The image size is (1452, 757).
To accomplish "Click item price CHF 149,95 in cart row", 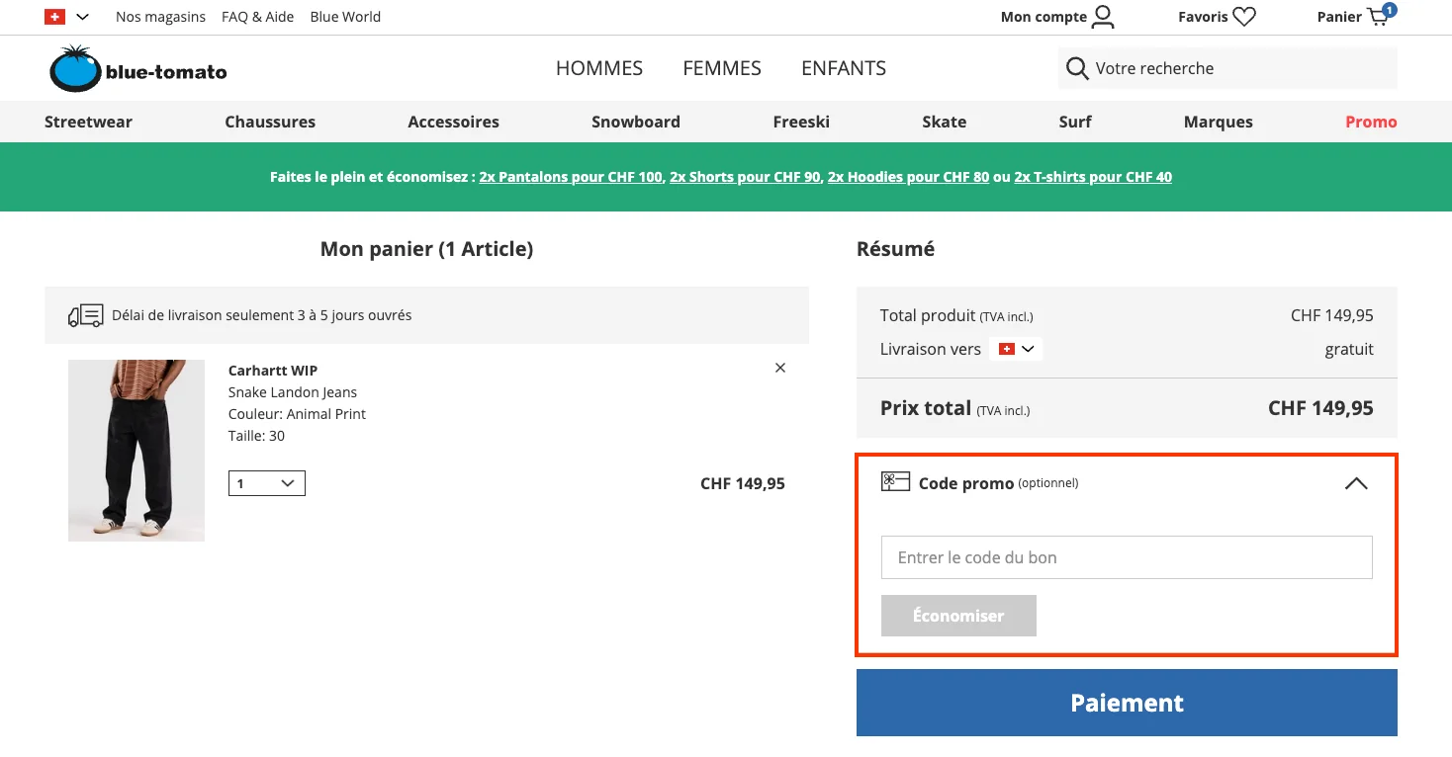I will [x=743, y=483].
